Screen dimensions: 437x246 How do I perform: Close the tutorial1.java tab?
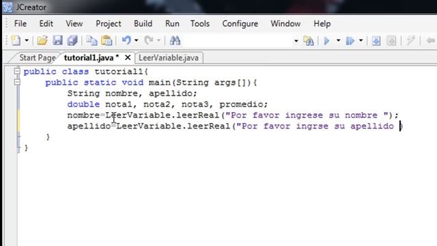(x=128, y=57)
